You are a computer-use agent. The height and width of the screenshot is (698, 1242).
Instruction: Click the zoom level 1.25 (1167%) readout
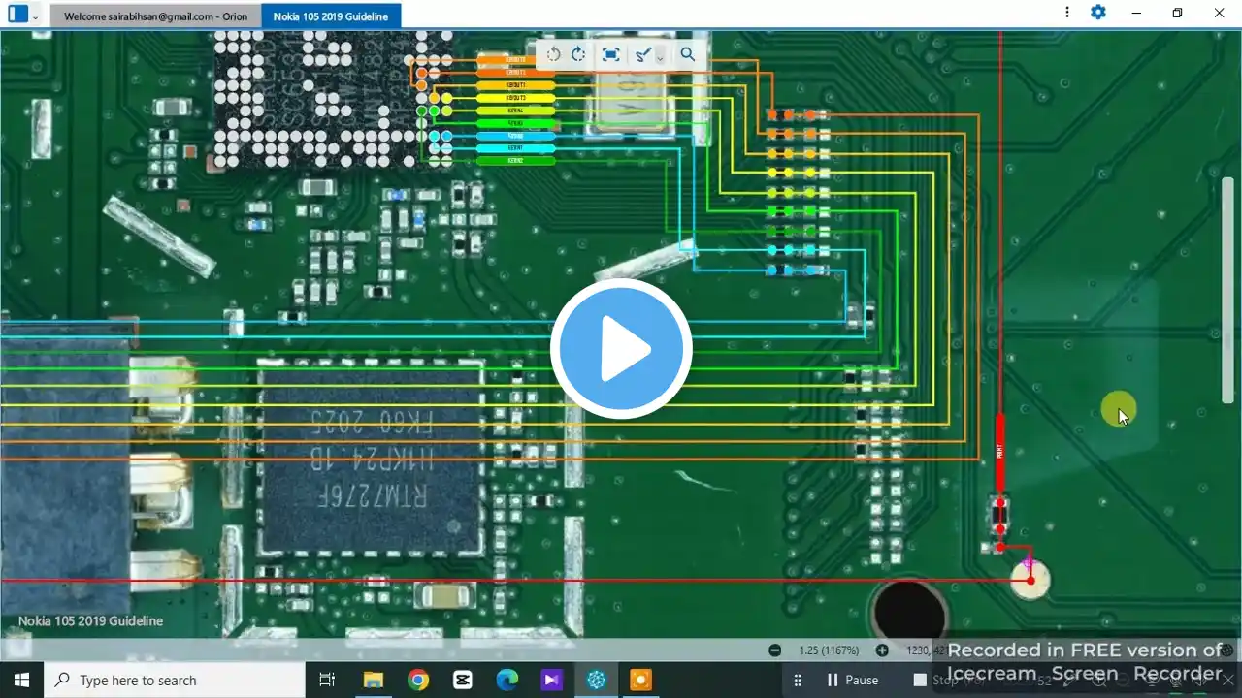[829, 650]
